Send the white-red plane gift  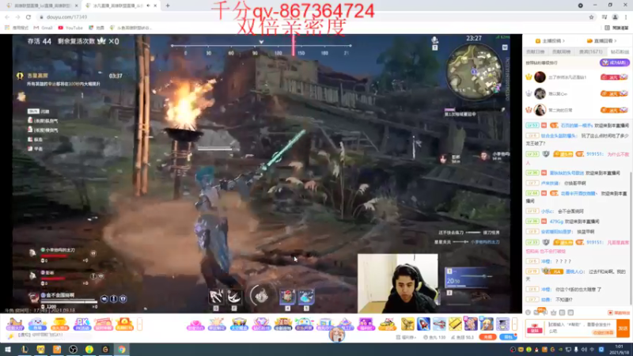coord(439,324)
